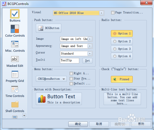
Task: Click the 帮助 (Help) button
Action: tap(141, 124)
